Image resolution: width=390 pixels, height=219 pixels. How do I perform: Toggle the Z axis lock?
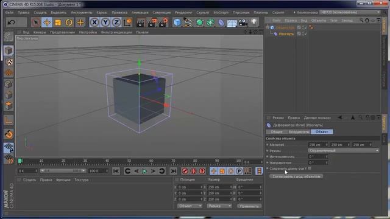pyautogui.click(x=116, y=23)
